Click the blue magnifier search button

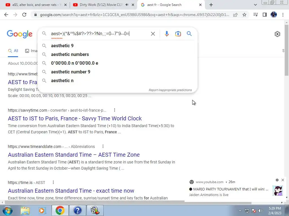(189, 34)
